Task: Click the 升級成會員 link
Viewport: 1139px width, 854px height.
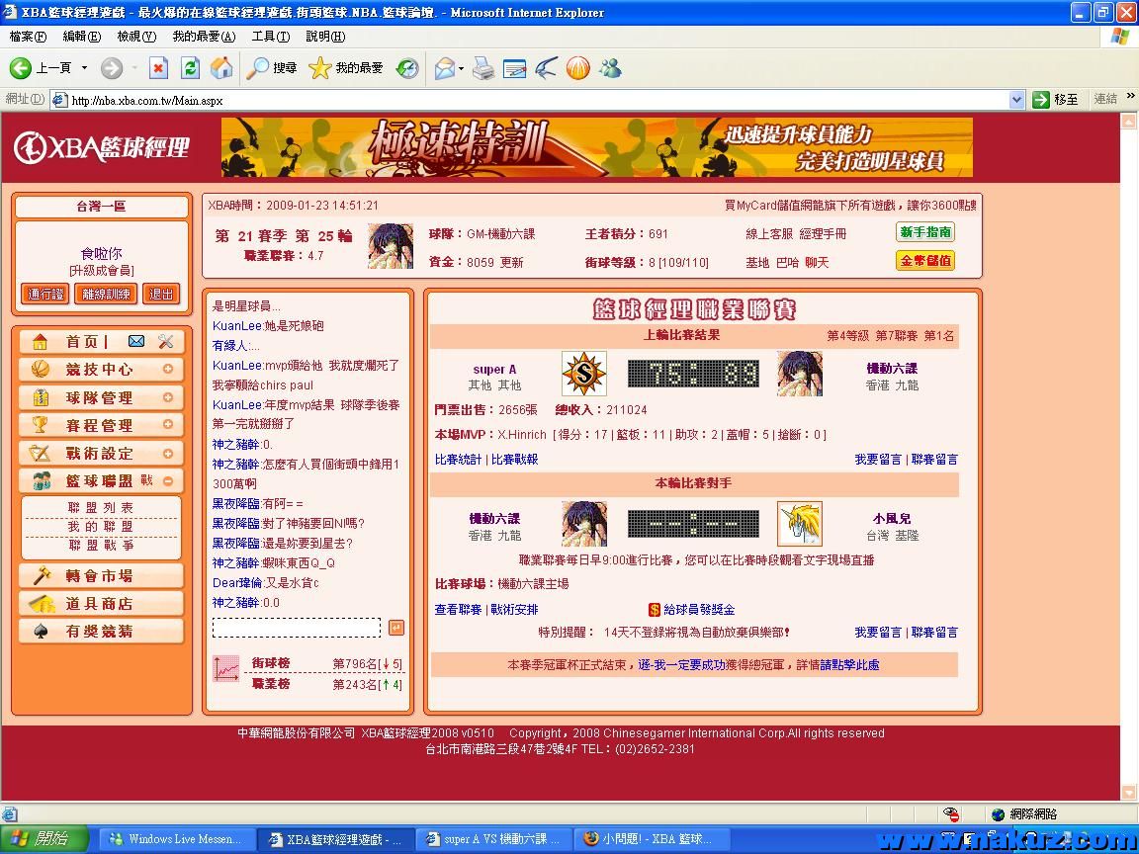Action: [x=102, y=271]
